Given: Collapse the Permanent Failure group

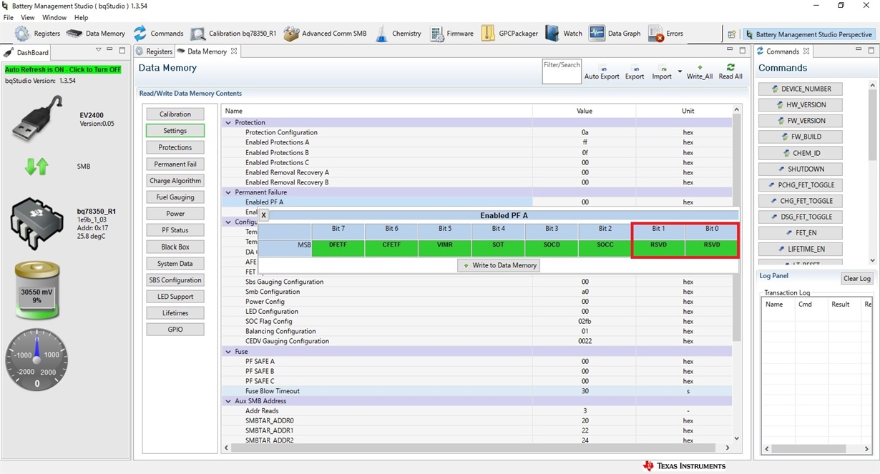Looking at the screenshot, I should tap(229, 192).
